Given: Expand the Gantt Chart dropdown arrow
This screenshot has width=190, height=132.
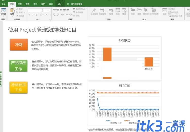Looking at the screenshot, I should click(x=3, y=16).
